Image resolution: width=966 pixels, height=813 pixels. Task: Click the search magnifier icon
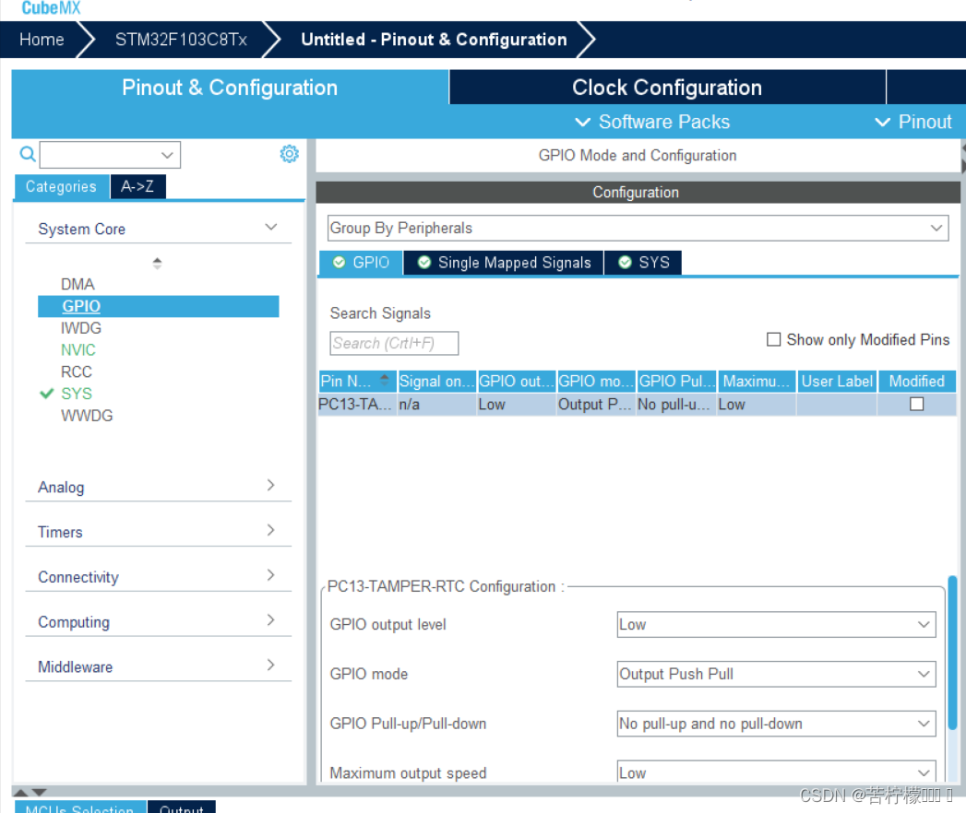[28, 154]
